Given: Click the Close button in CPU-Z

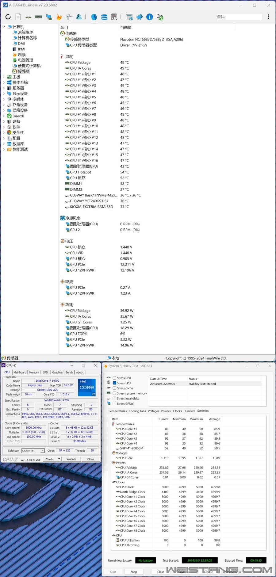Looking at the screenshot, I should [x=90, y=459].
